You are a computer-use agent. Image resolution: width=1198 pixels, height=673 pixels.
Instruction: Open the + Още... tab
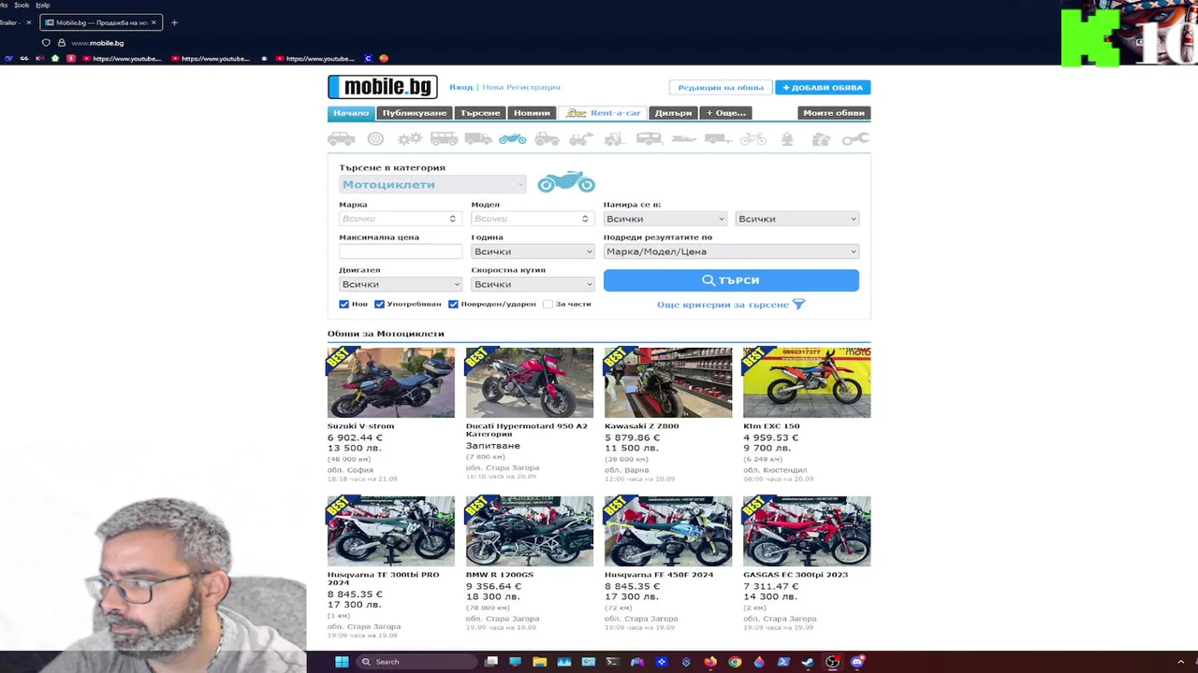726,113
